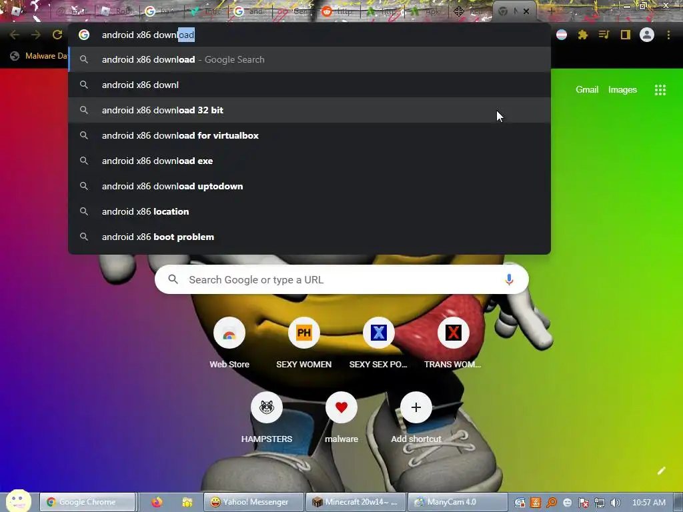This screenshot has width=683, height=512.
Task: Click the volume speaker tray icon
Action: (615, 503)
